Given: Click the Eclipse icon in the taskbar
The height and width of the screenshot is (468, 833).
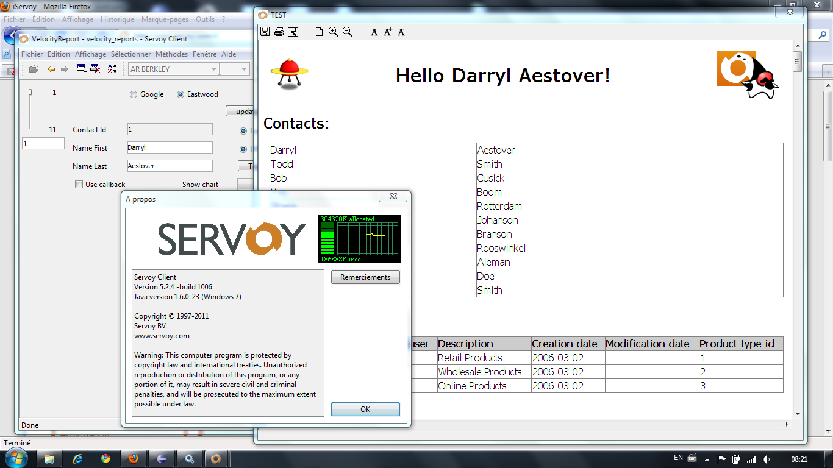Looking at the screenshot, I should tap(162, 459).
